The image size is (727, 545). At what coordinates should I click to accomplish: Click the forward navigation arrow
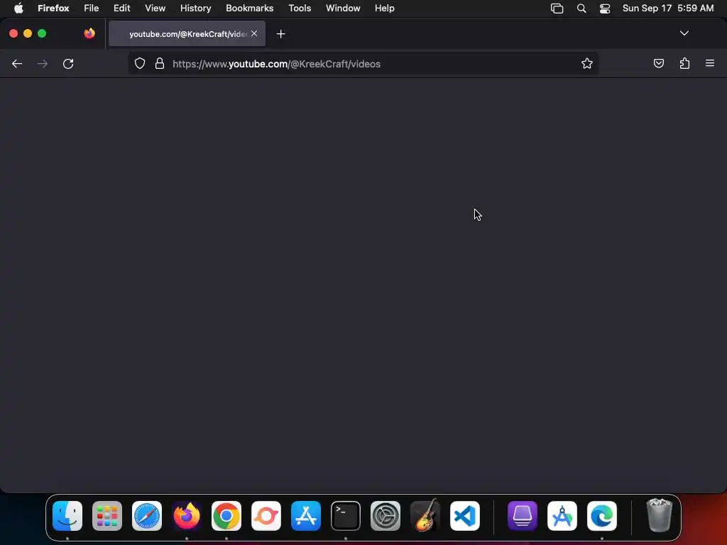coord(42,64)
